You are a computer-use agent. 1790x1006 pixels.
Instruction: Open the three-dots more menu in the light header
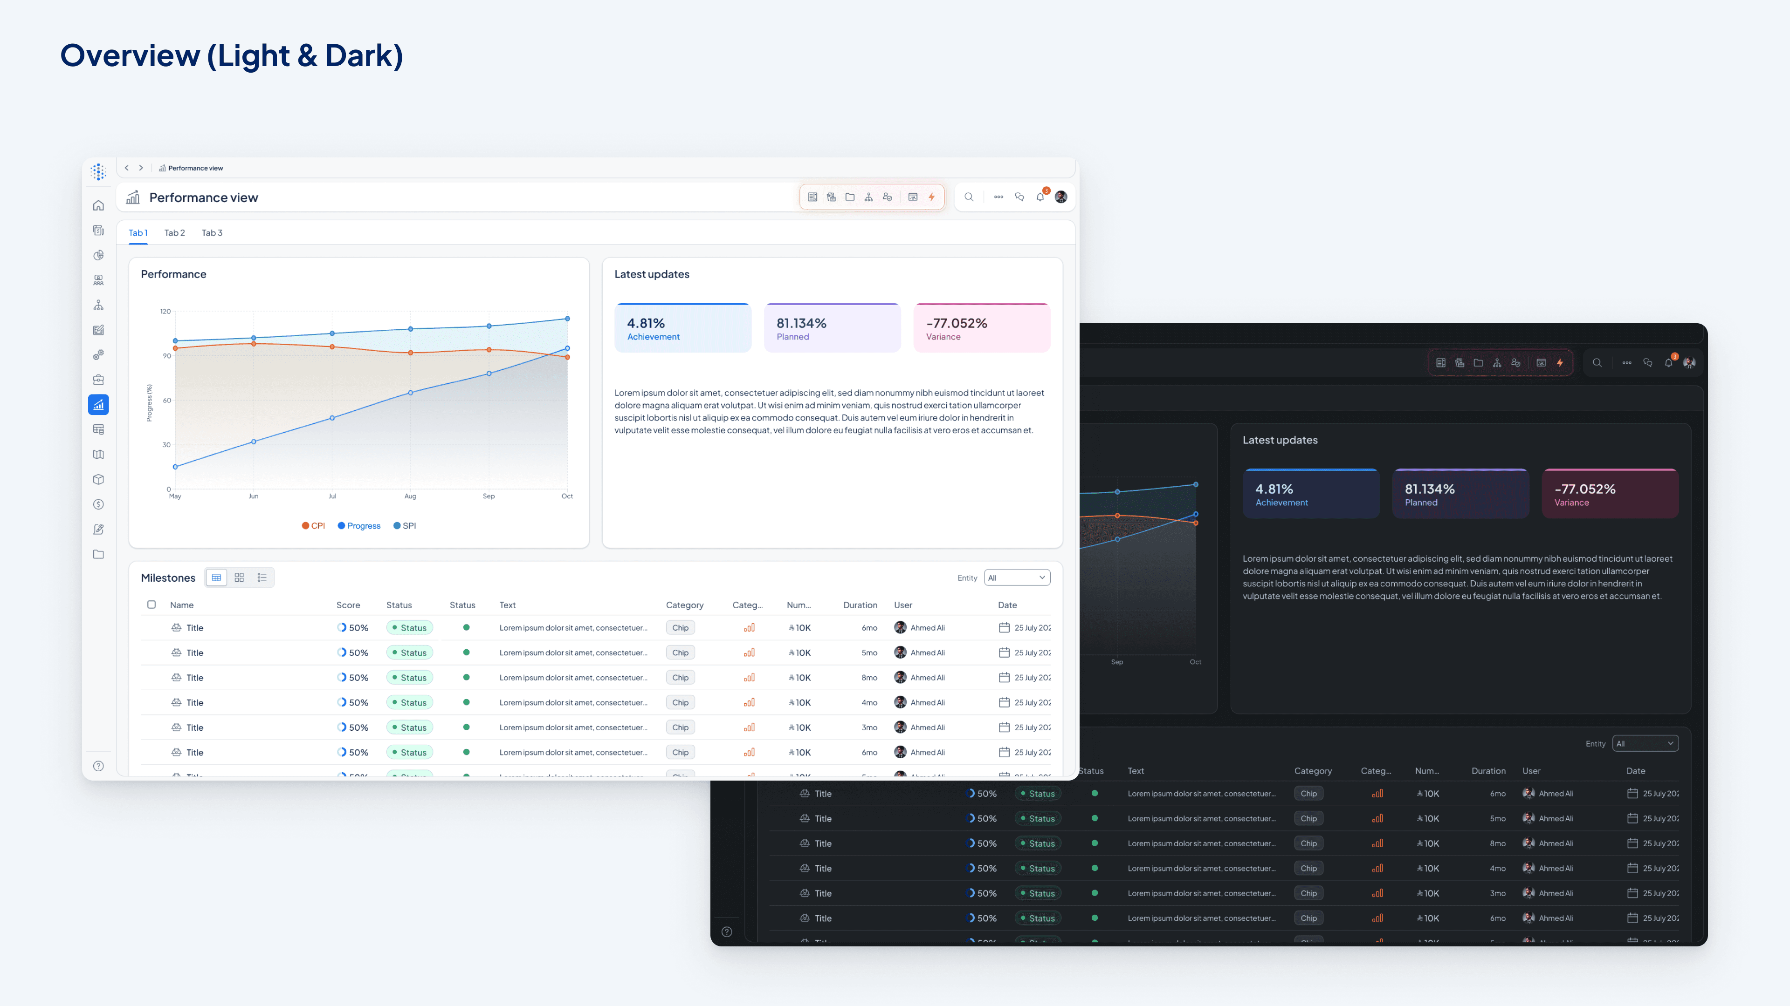coord(998,197)
